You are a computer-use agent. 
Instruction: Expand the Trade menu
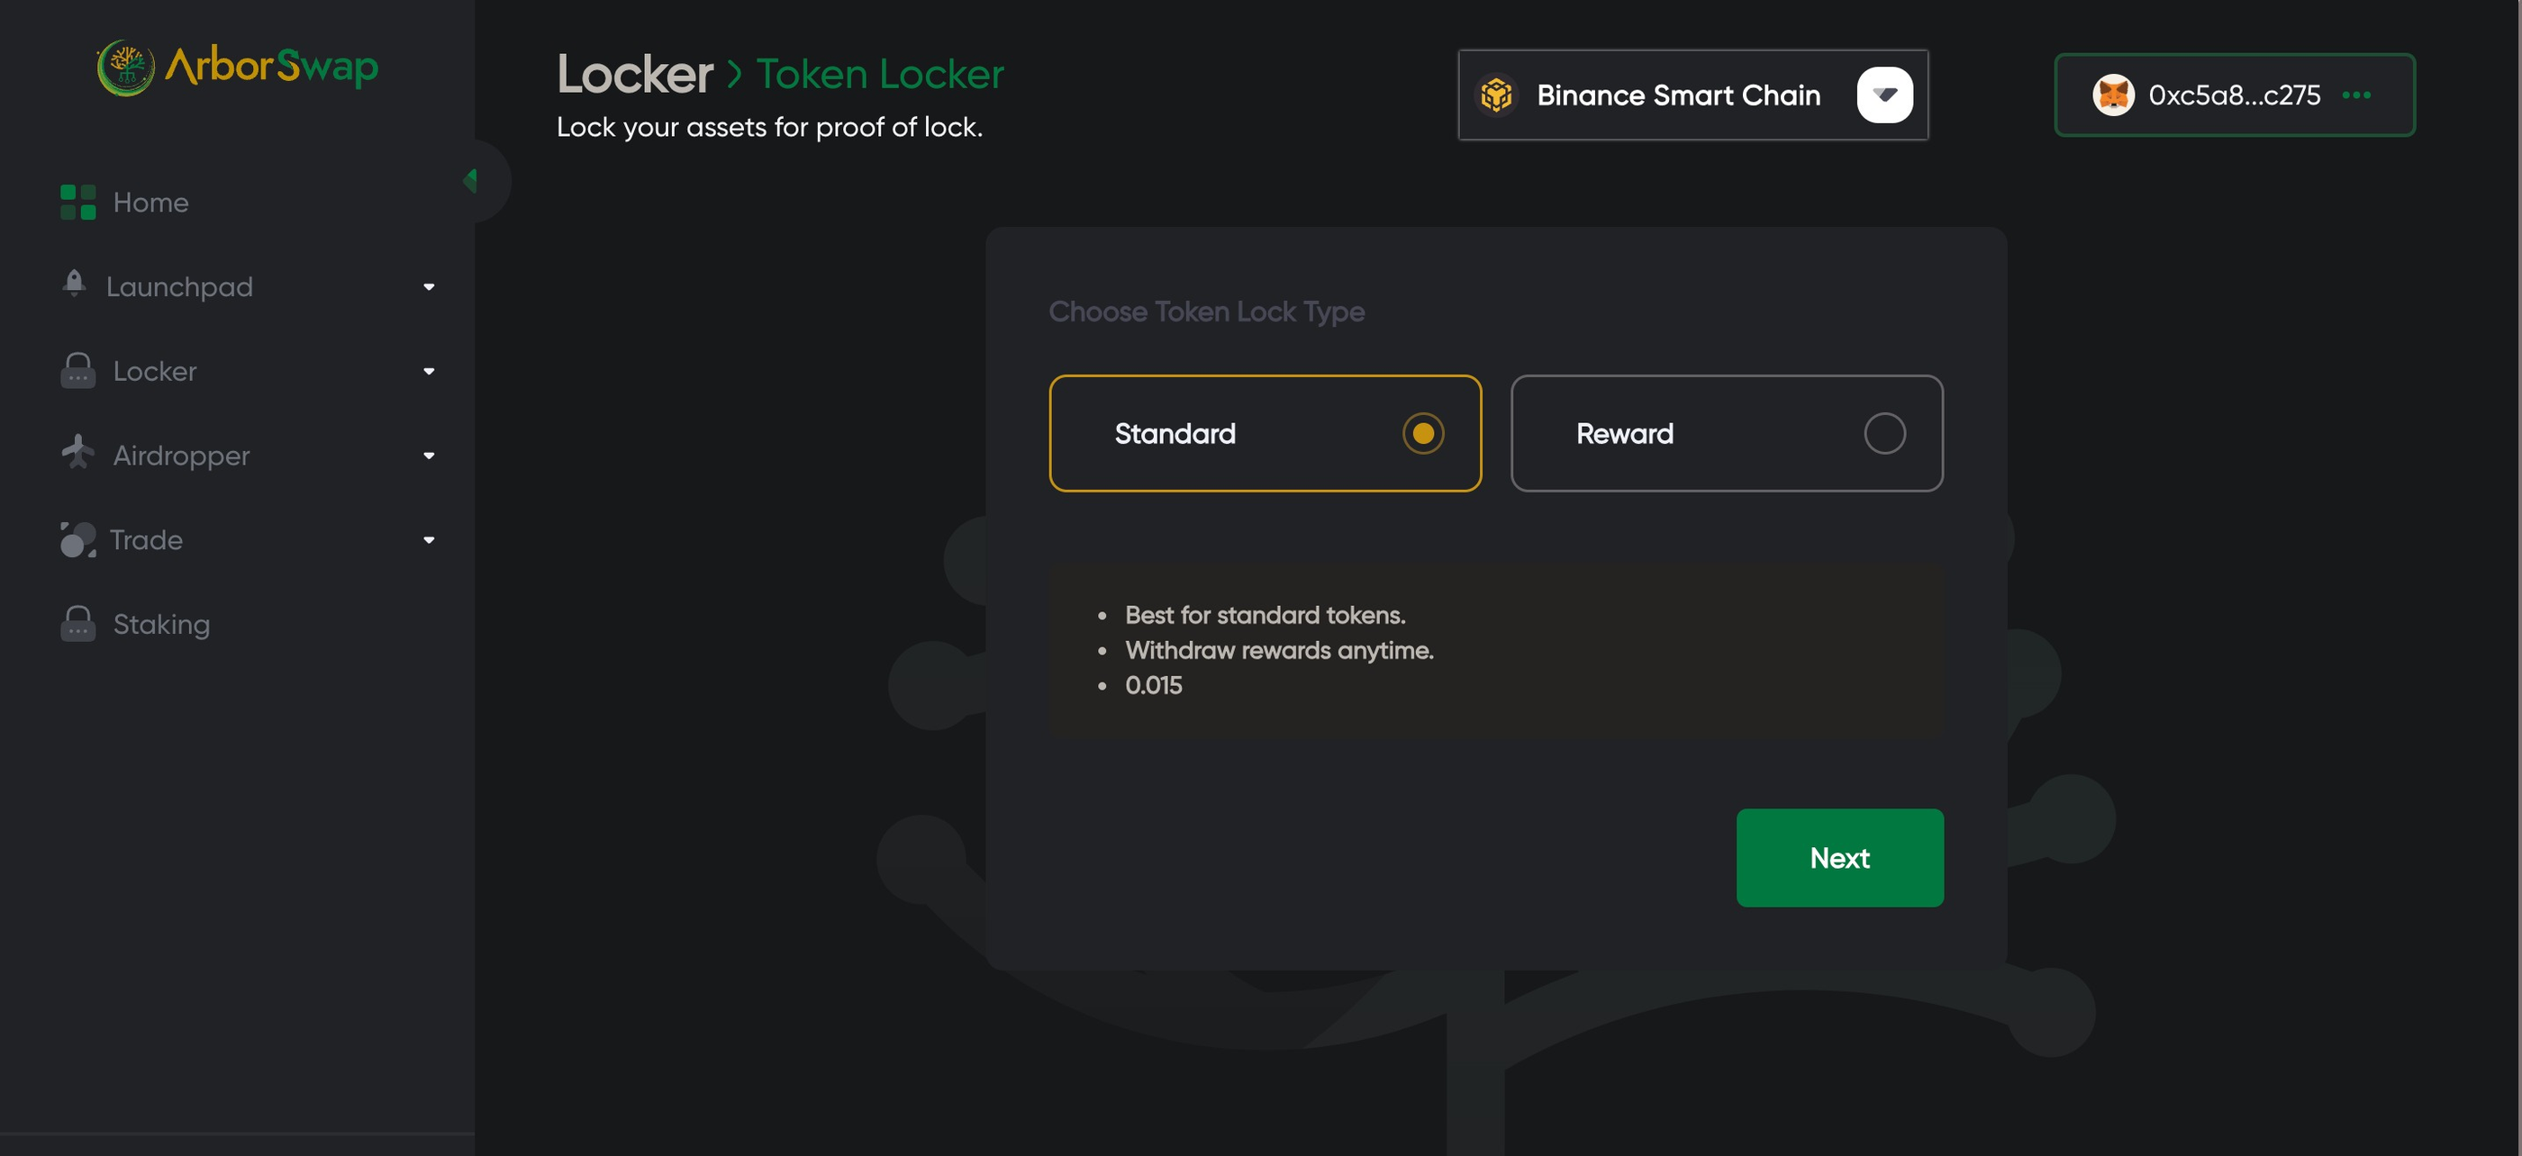pos(428,539)
